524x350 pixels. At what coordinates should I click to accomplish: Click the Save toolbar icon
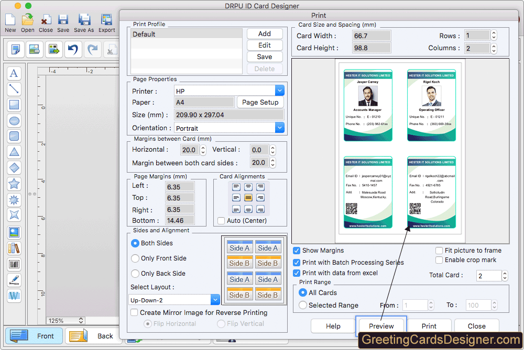pos(63,20)
